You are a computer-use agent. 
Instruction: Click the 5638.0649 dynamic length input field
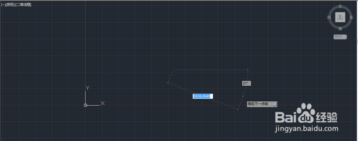tap(203, 96)
